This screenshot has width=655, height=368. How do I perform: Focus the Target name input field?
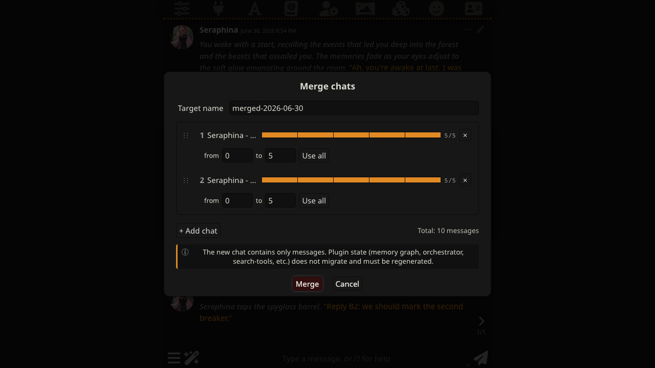click(354, 108)
